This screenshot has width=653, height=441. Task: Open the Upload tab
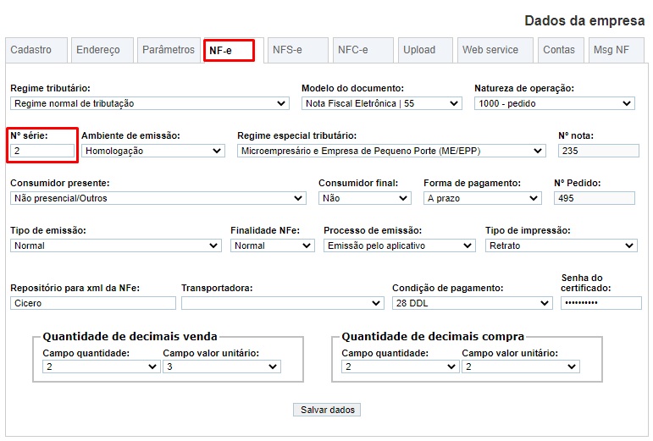tap(425, 50)
